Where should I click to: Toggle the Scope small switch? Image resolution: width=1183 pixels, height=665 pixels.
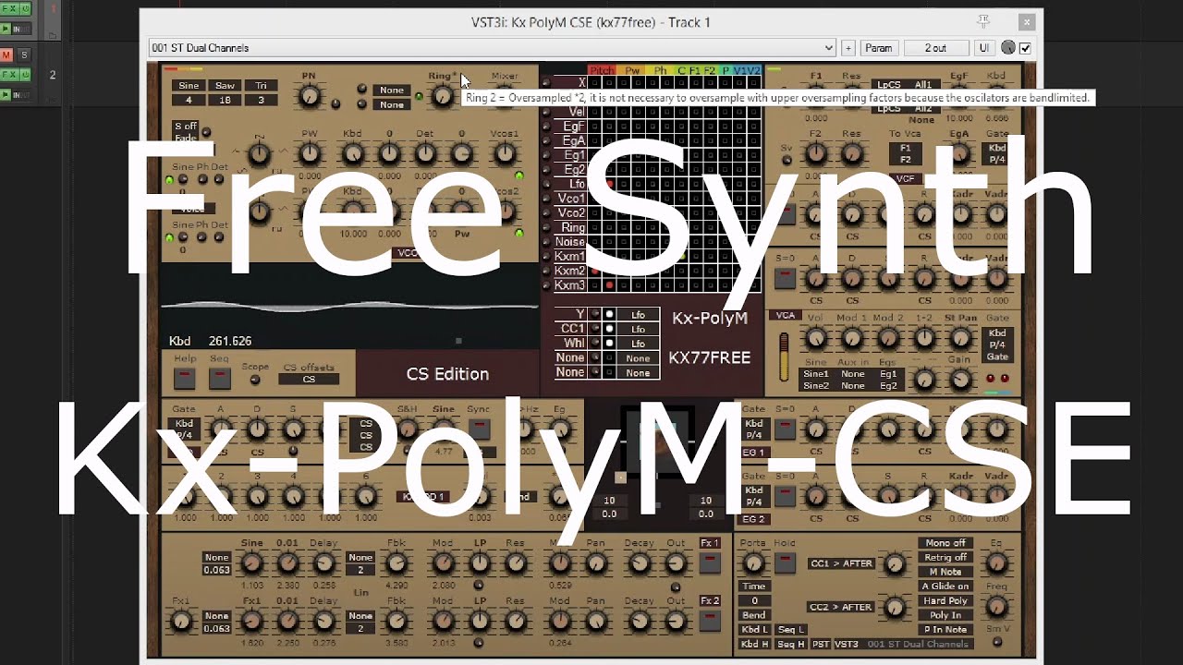tap(255, 380)
